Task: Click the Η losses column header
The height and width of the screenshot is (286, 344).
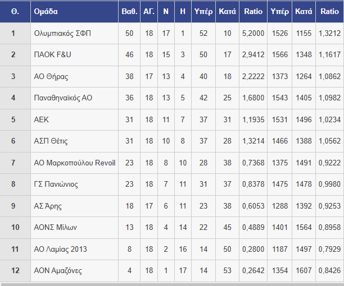Action: tap(183, 11)
